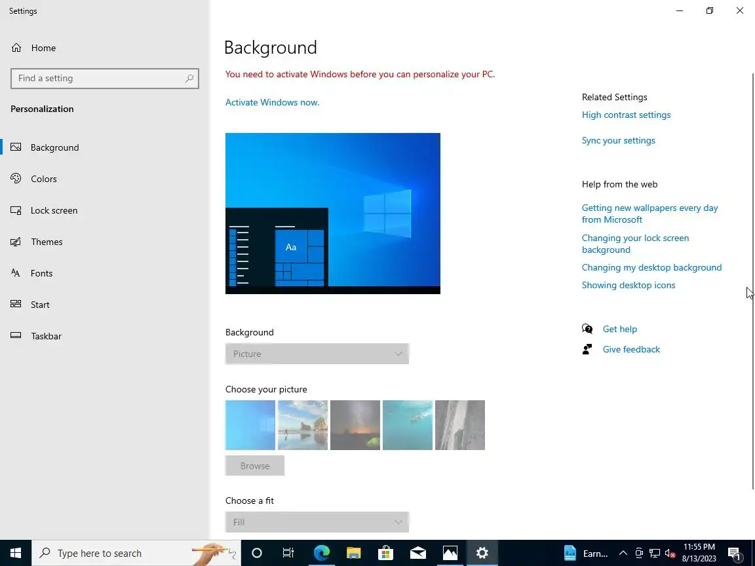Click the Start tiles icon in sidebar

(16, 304)
